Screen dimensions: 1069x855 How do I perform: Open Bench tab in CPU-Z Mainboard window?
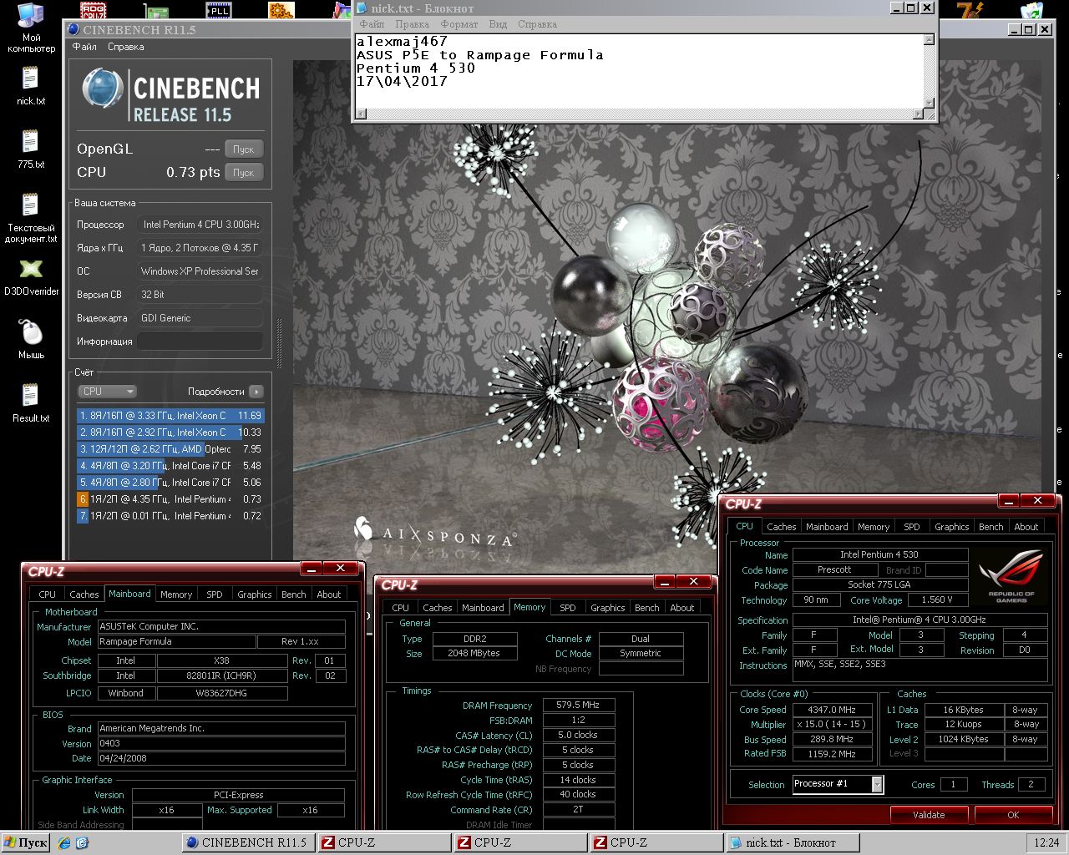pos(293,594)
